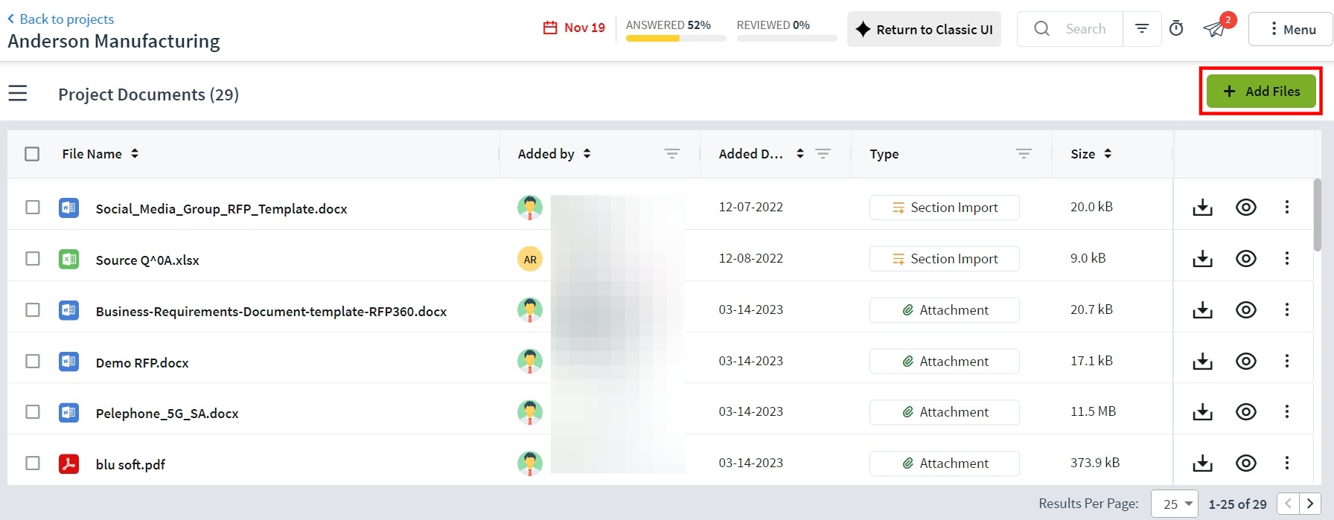
Task: Open more options for Pelephone_5G_SA.docx
Action: pos(1287,412)
